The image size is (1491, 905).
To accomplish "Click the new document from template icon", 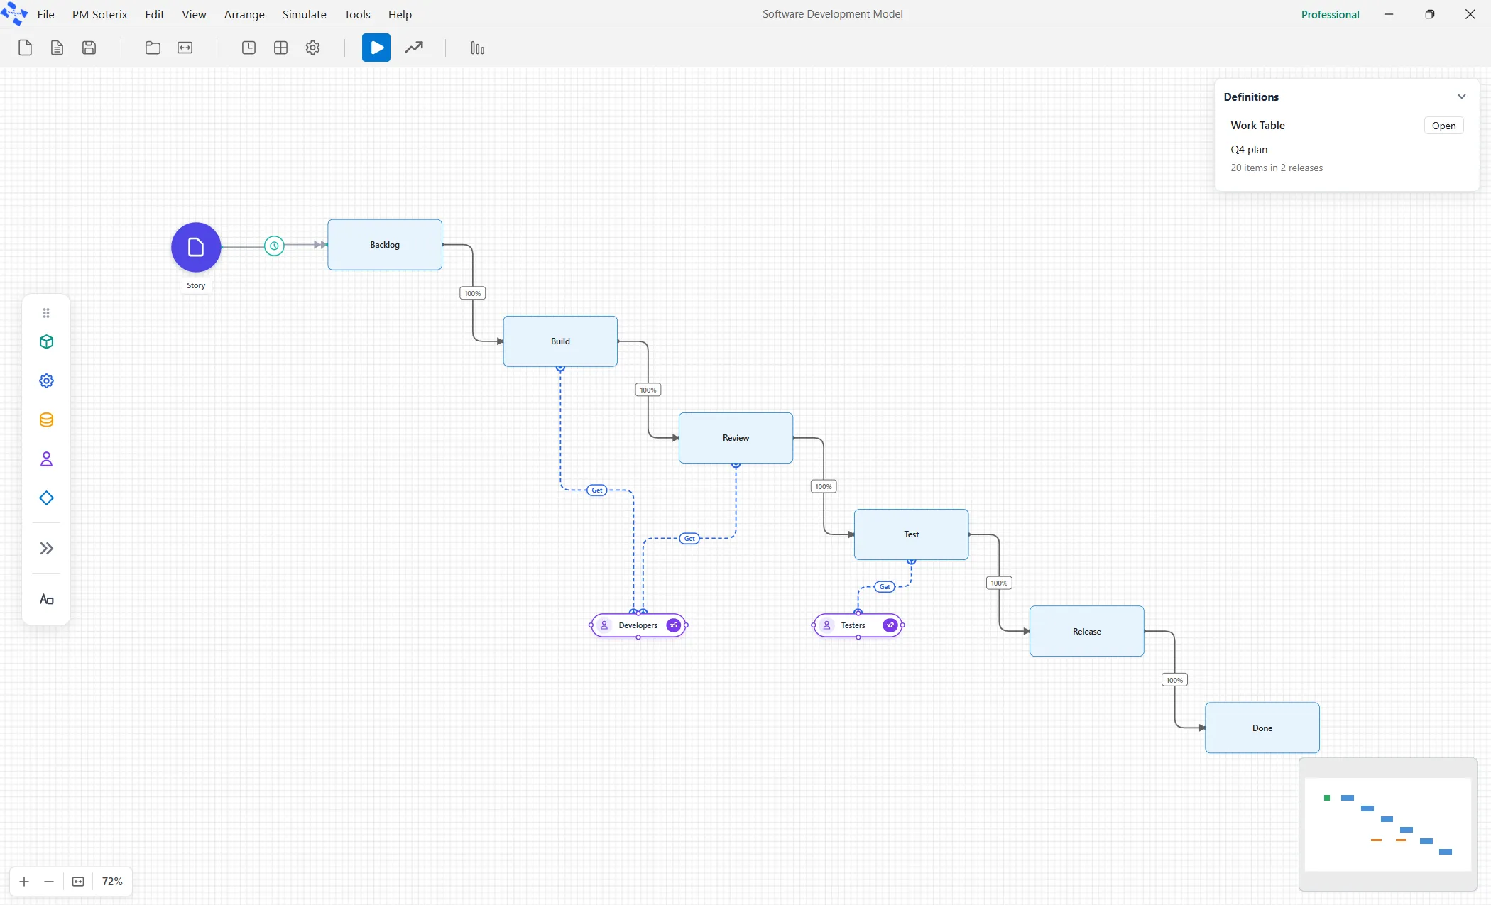I will tap(57, 48).
